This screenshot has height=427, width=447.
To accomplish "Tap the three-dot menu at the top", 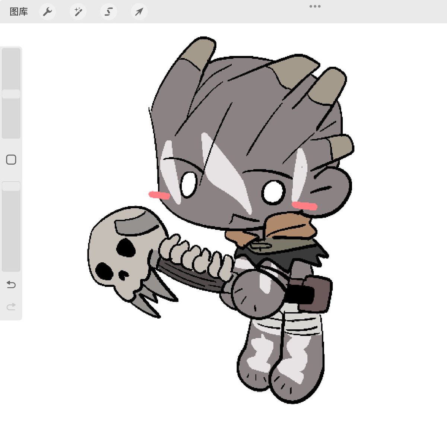I will (x=315, y=6).
